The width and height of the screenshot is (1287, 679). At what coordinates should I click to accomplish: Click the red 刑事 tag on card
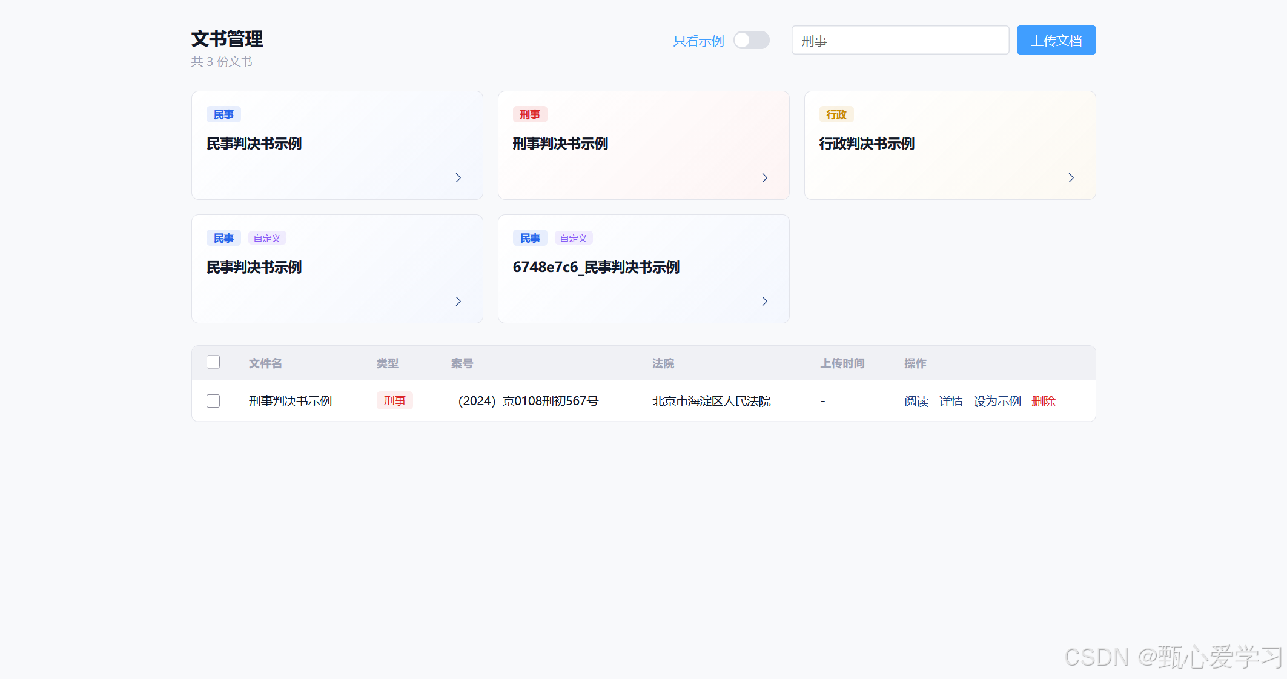pos(529,114)
